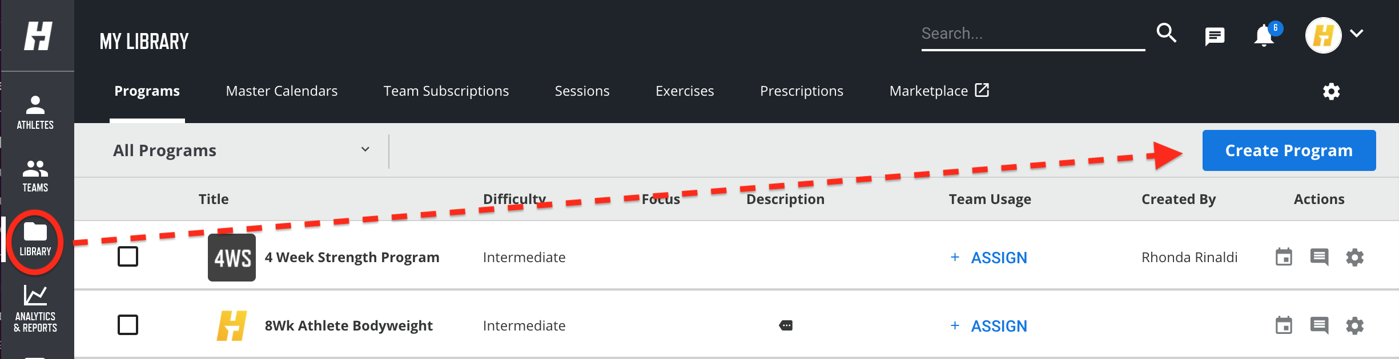Click the search magnifier icon
This screenshot has height=359, width=1399.
(1166, 34)
